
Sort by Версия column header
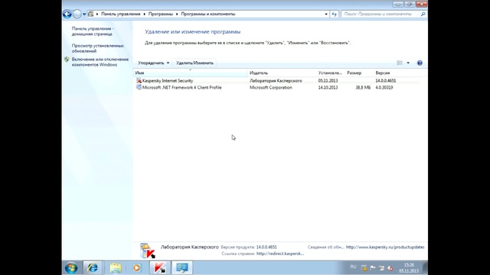point(397,73)
